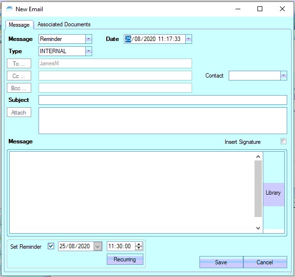
Task: Open the Message type dropdown showing Reminder
Action: click(88, 39)
